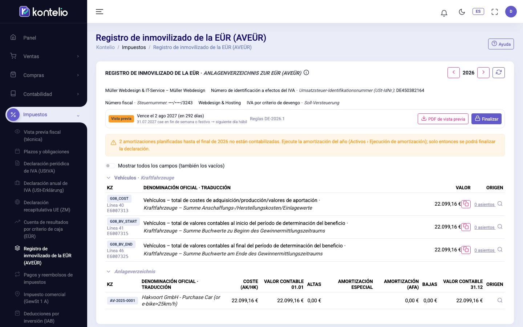523x327 pixels.
Task: Open the Ayuda help button
Action: click(x=501, y=44)
